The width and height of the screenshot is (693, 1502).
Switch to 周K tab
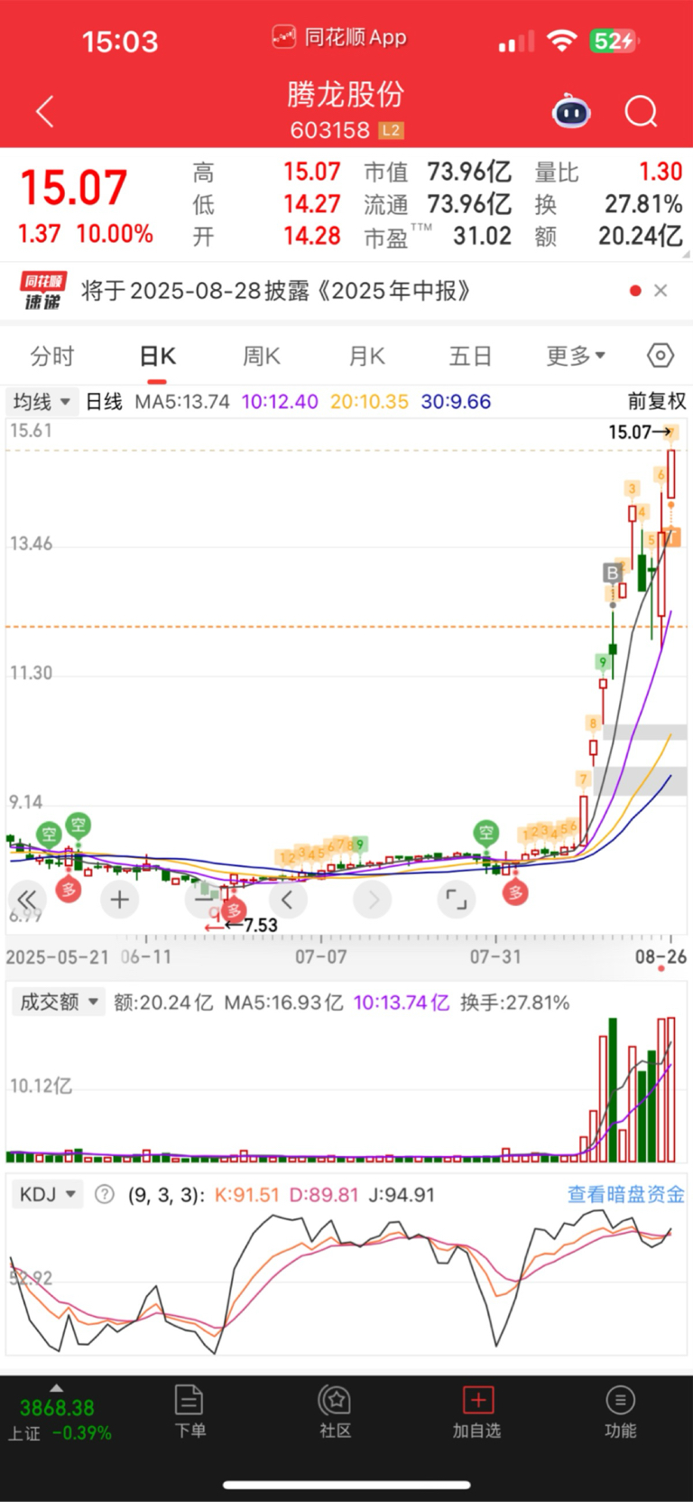(x=262, y=356)
